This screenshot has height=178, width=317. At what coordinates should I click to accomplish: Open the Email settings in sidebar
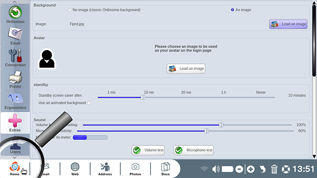coord(15,37)
